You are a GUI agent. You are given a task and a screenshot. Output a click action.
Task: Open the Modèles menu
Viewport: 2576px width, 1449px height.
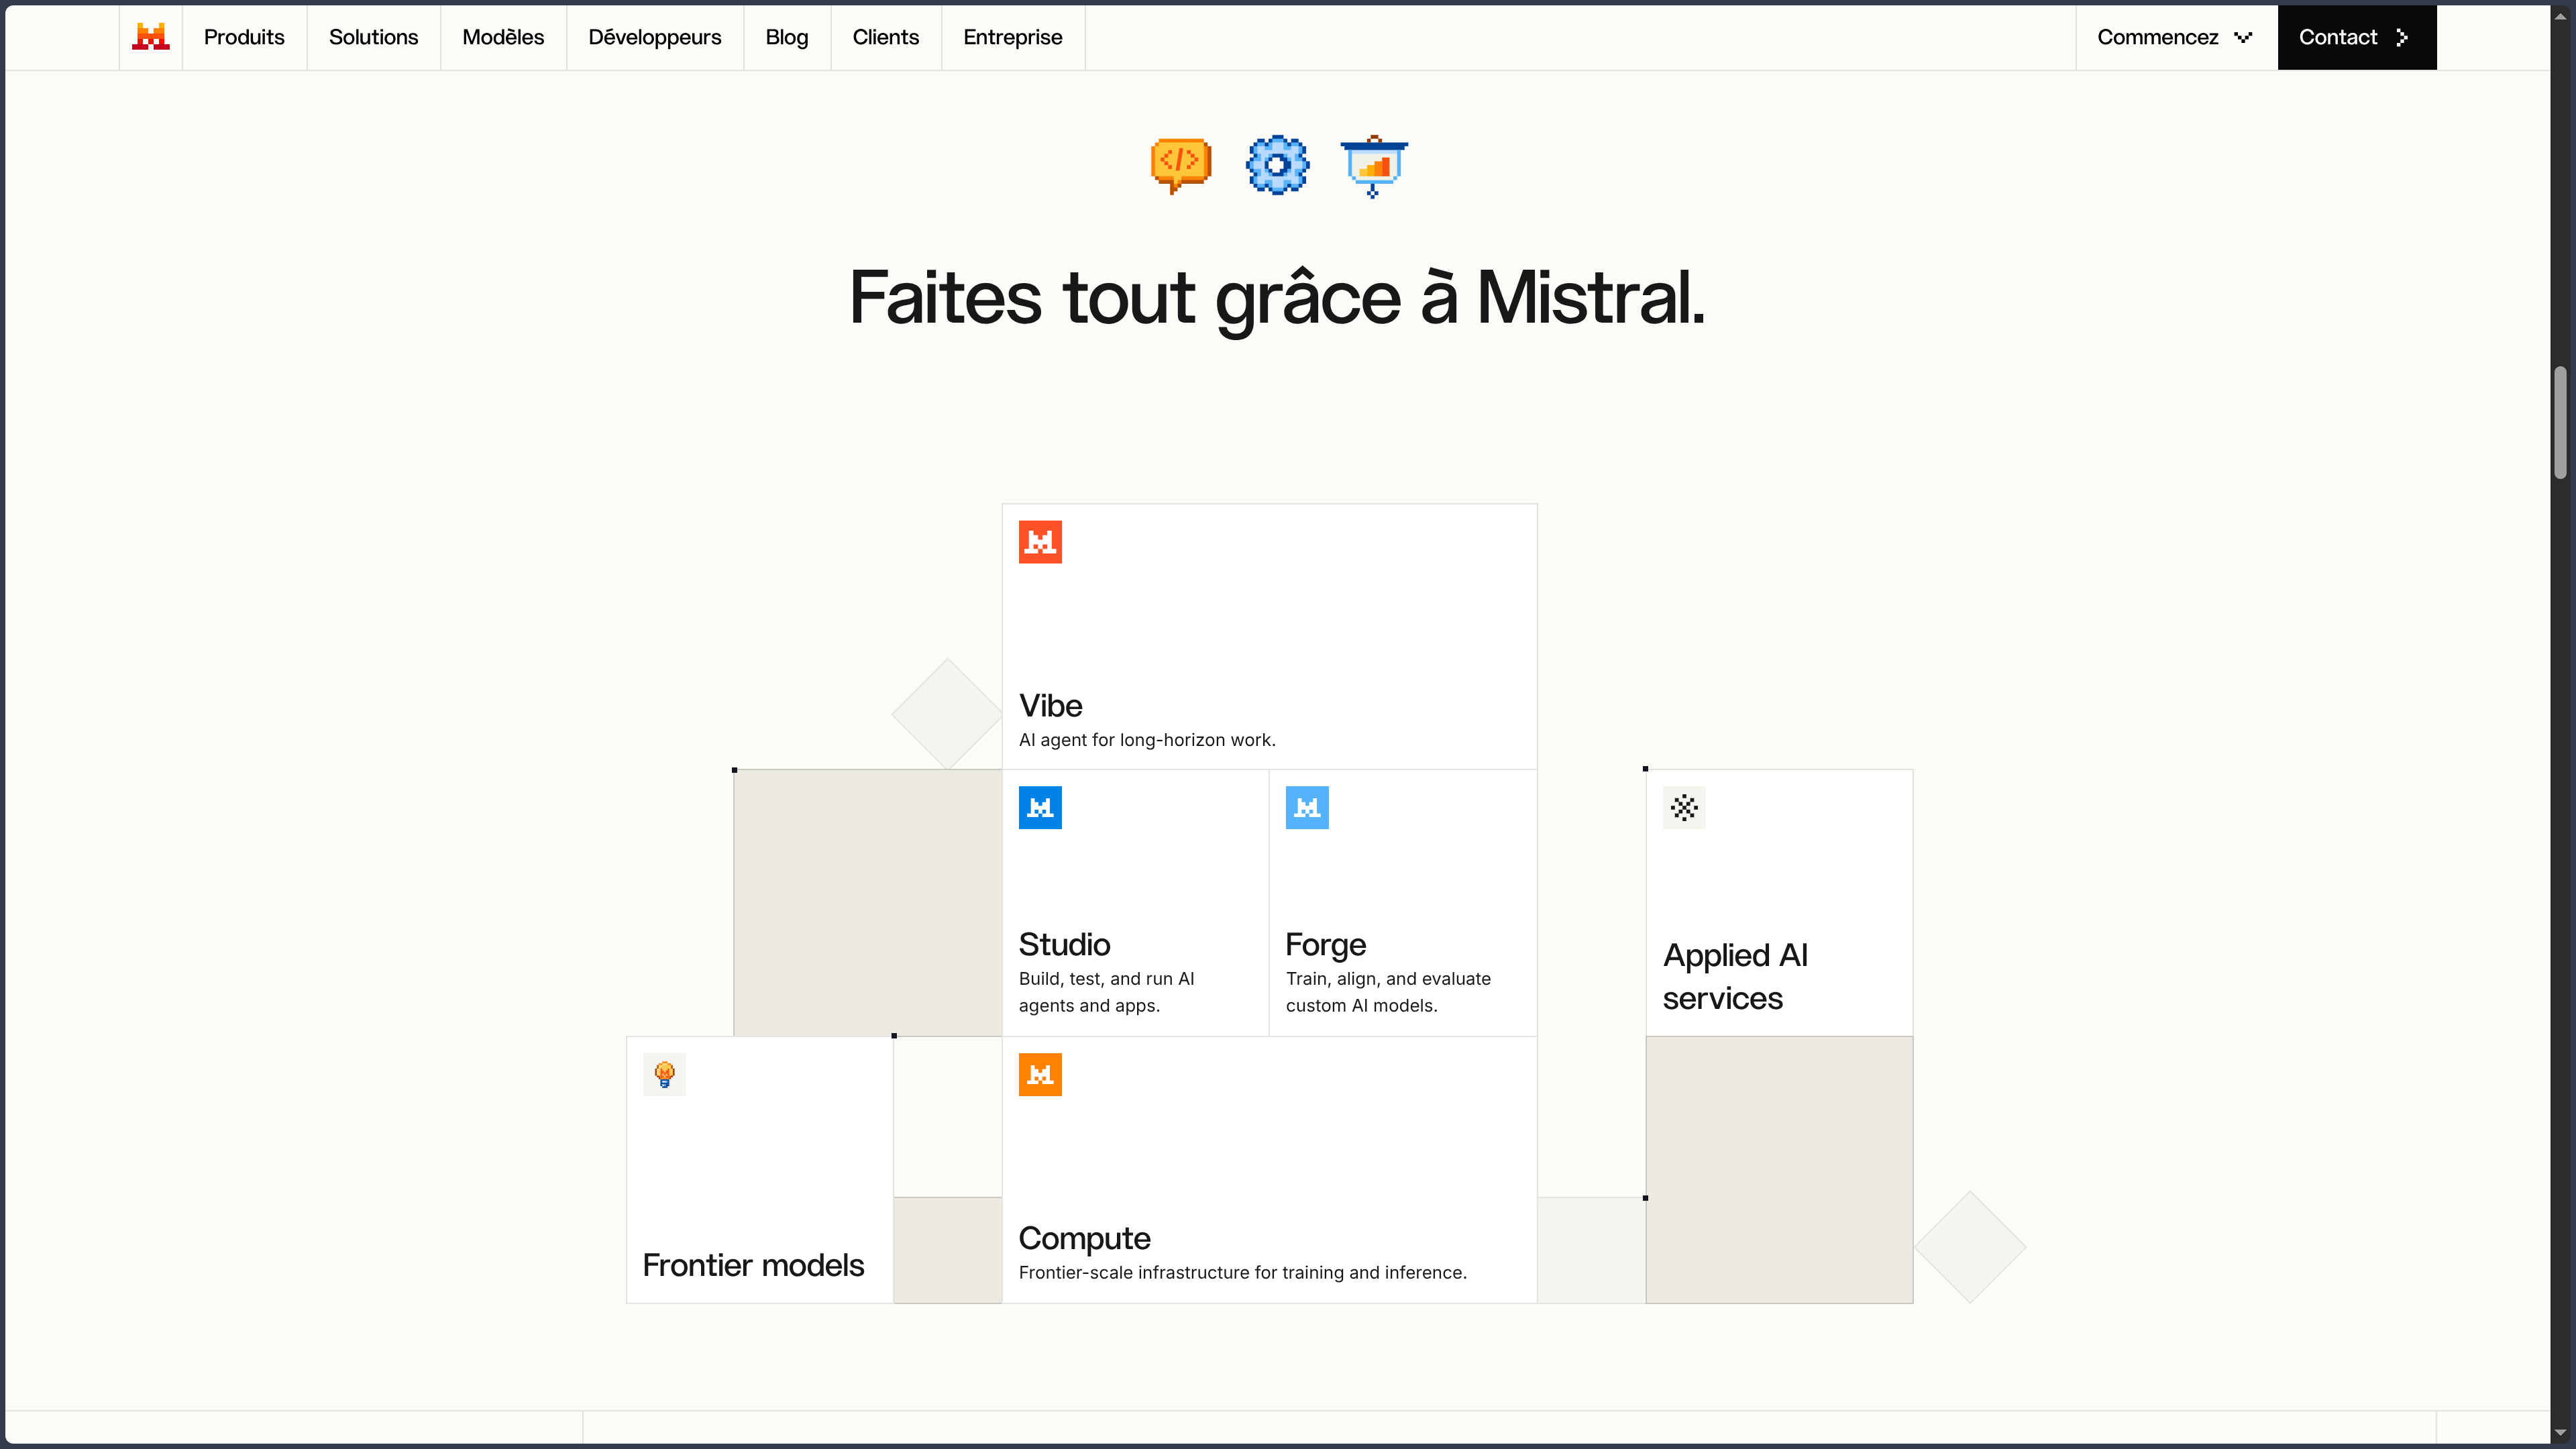coord(503,37)
